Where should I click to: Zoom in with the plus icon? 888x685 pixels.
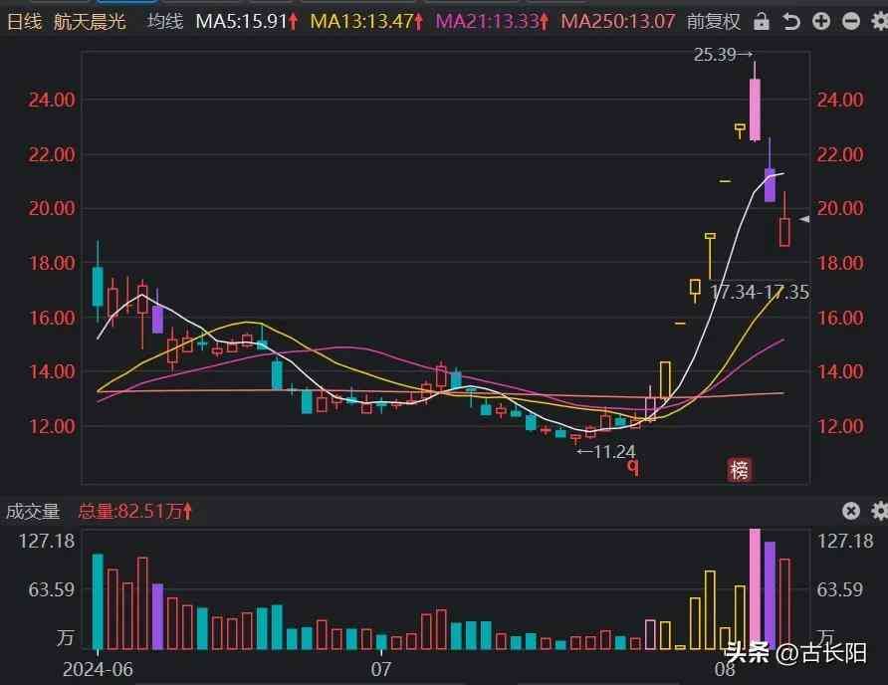(x=821, y=21)
